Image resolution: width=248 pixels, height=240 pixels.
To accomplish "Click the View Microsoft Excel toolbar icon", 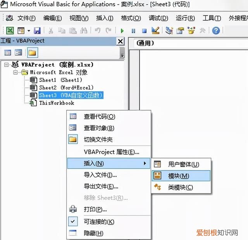I will coord(10,30).
